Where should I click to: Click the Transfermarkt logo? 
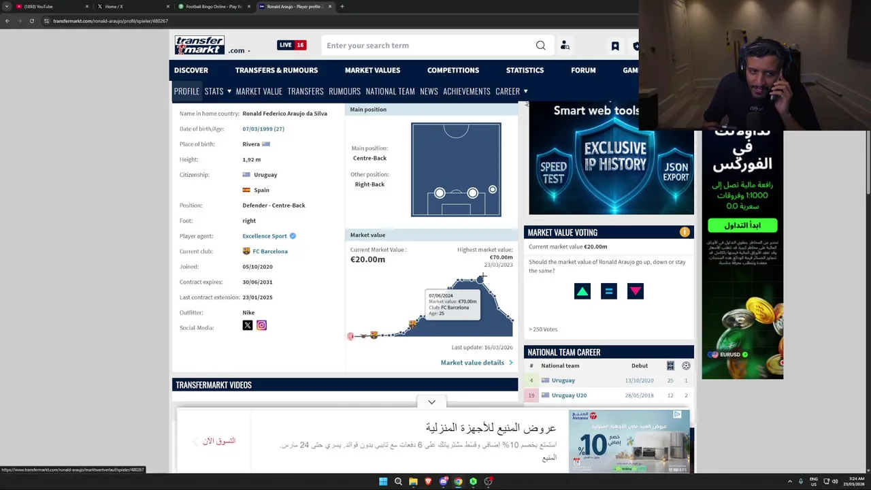pos(199,46)
